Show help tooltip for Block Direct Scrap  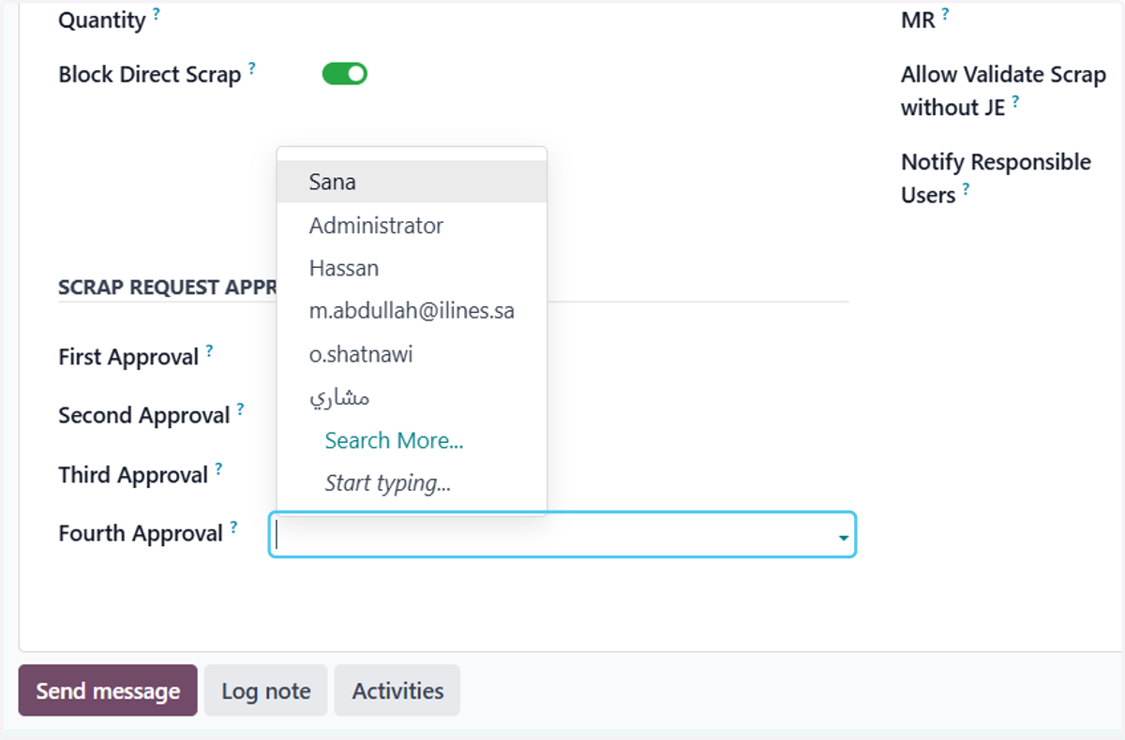(x=251, y=68)
